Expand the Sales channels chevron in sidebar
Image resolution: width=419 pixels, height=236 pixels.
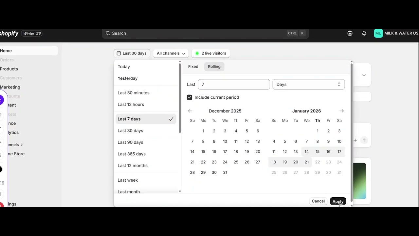[22, 145]
